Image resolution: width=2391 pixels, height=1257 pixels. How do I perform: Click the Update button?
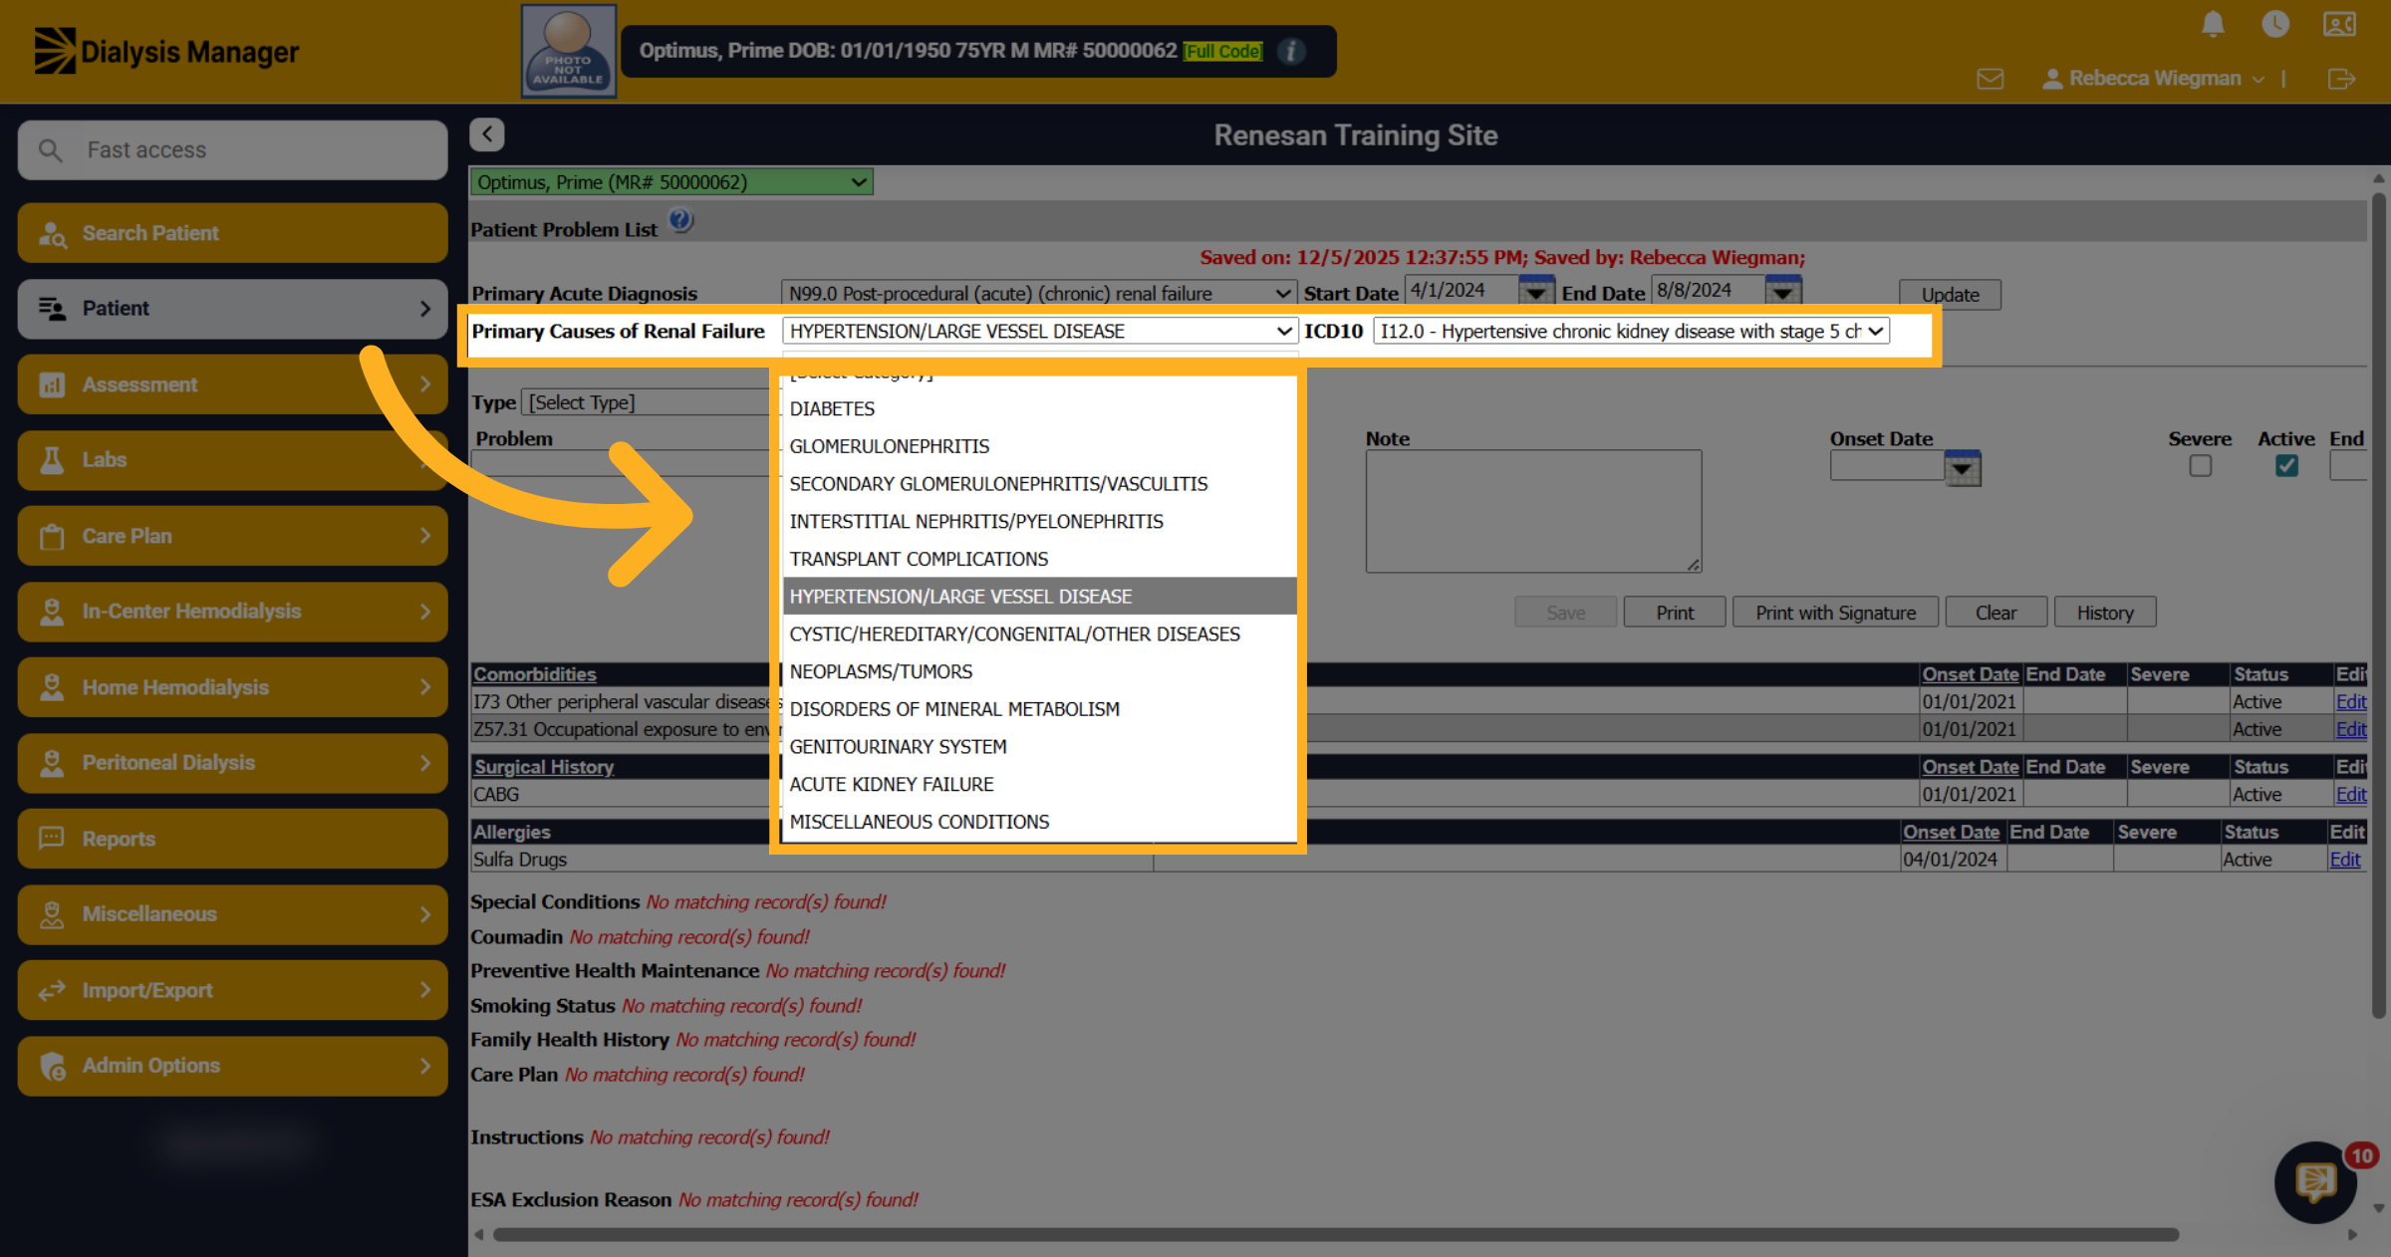pos(1950,295)
